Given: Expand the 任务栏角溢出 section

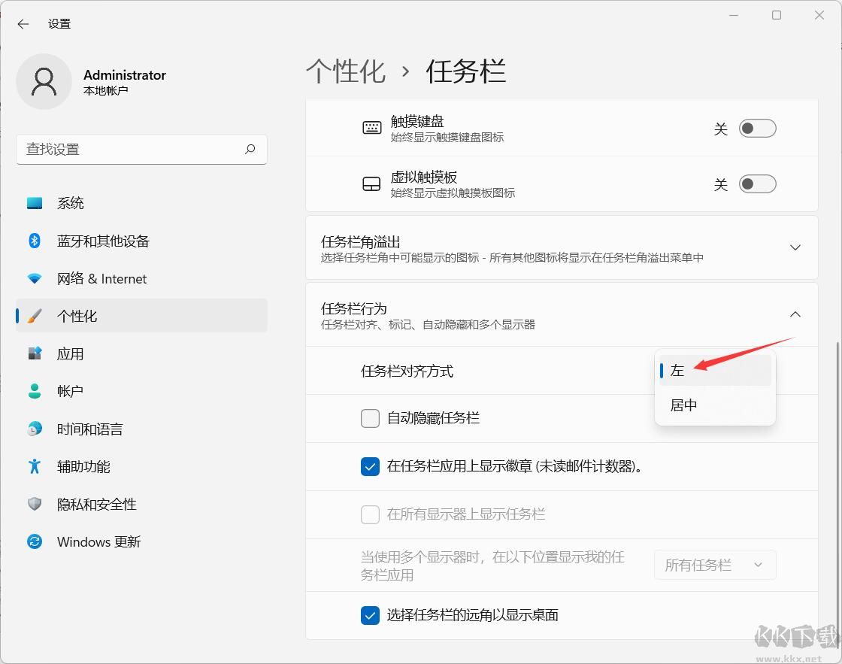Looking at the screenshot, I should coord(795,247).
